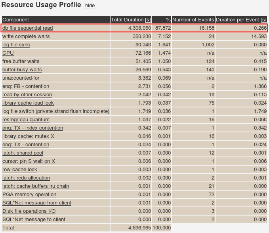This screenshot has height=233, width=269.
Task: Open the cursor: pin S wait on X link
Action: (x=29, y=161)
